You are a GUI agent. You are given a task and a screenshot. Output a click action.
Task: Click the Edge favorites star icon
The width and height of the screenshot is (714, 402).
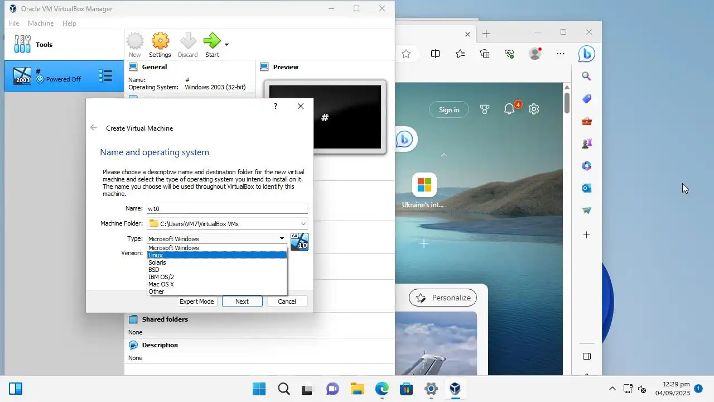coord(406,54)
